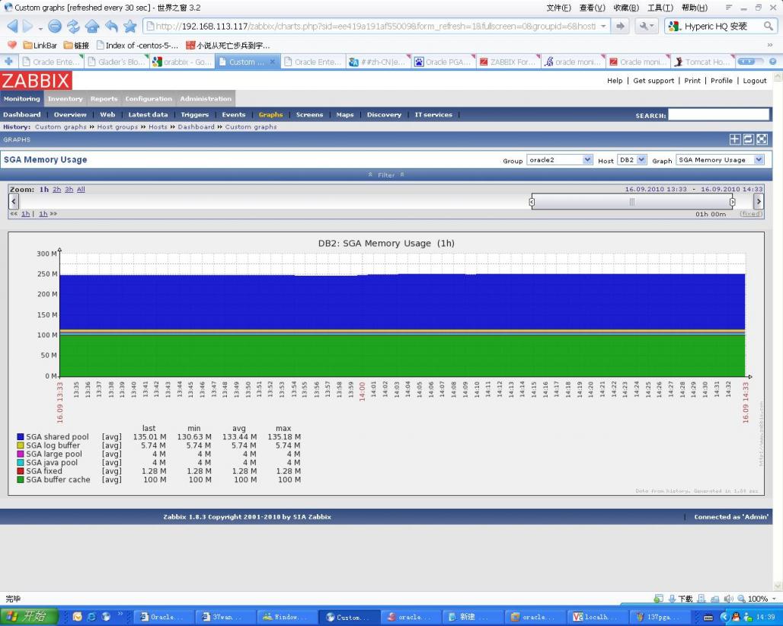Click the Logout link
The height and width of the screenshot is (626, 783).
pyautogui.click(x=755, y=81)
